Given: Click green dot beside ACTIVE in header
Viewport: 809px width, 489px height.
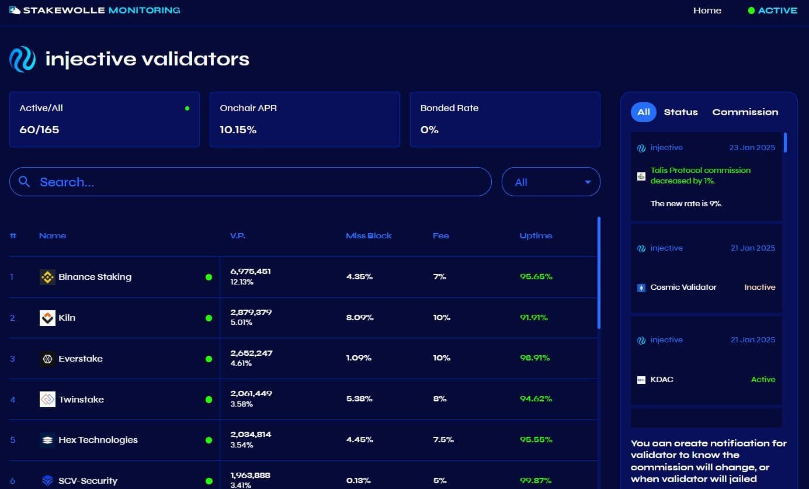Looking at the screenshot, I should (x=751, y=11).
